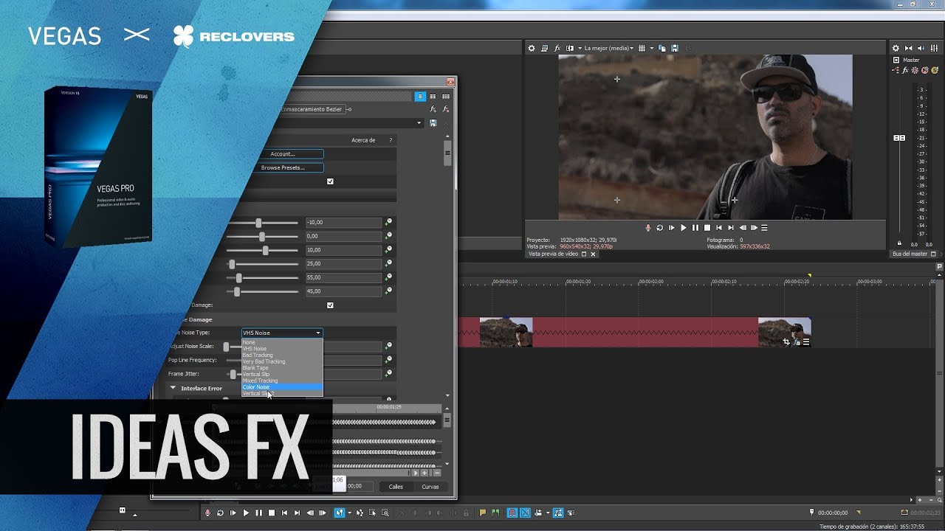Go to end under video preview
Viewport: 945px width, 531px height.
(x=731, y=228)
